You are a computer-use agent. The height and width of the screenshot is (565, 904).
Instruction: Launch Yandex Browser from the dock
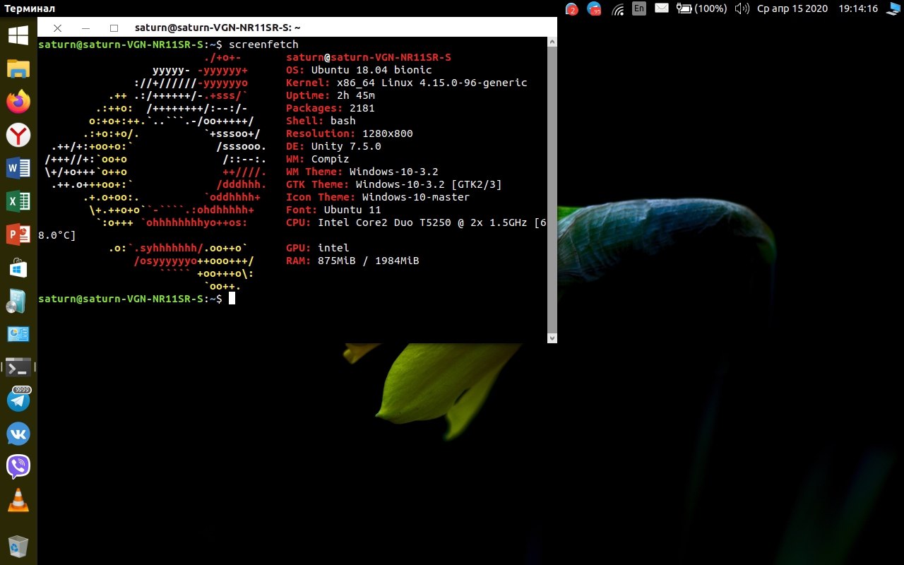coord(18,135)
